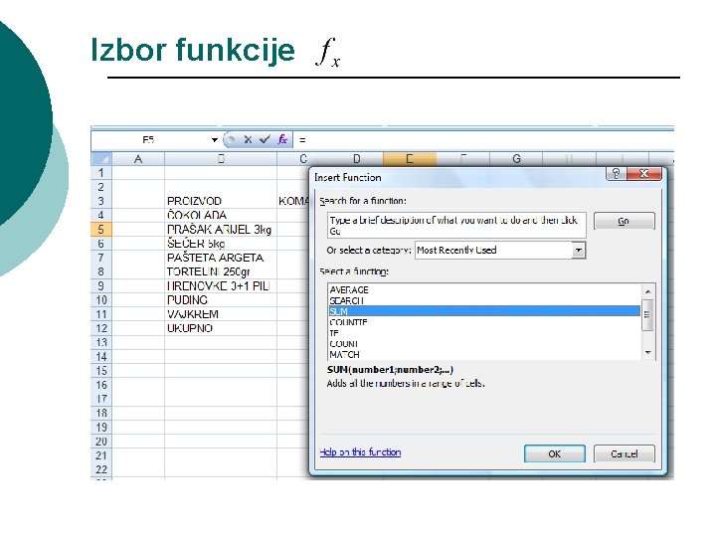Click the ČOKOLADA cell
716x537 pixels.
click(221, 215)
